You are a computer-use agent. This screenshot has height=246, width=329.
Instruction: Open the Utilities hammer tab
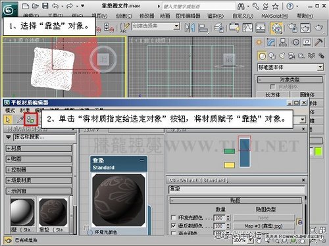[x=318, y=42]
